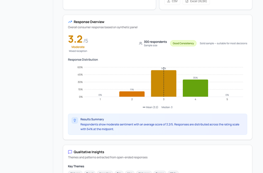Select the orange 11% bar for rating 2
Screen dimensions: 263x173
click(x=132, y=94)
